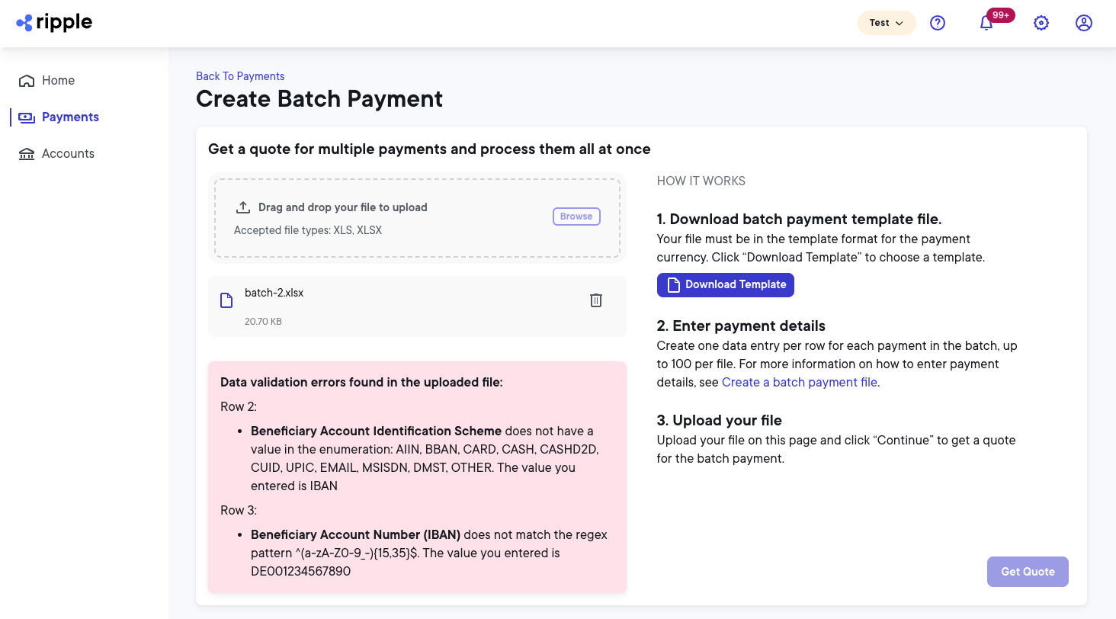Click the drag and drop upload area
Viewport: 1116px width, 619px height.
tap(417, 218)
